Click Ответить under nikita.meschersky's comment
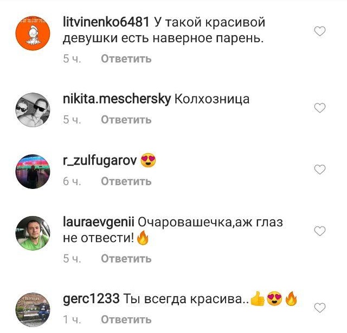 point(126,120)
